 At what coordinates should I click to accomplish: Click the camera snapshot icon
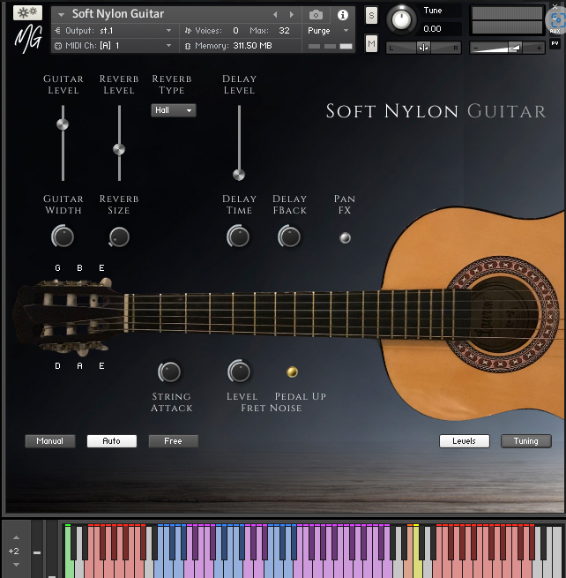pos(317,15)
